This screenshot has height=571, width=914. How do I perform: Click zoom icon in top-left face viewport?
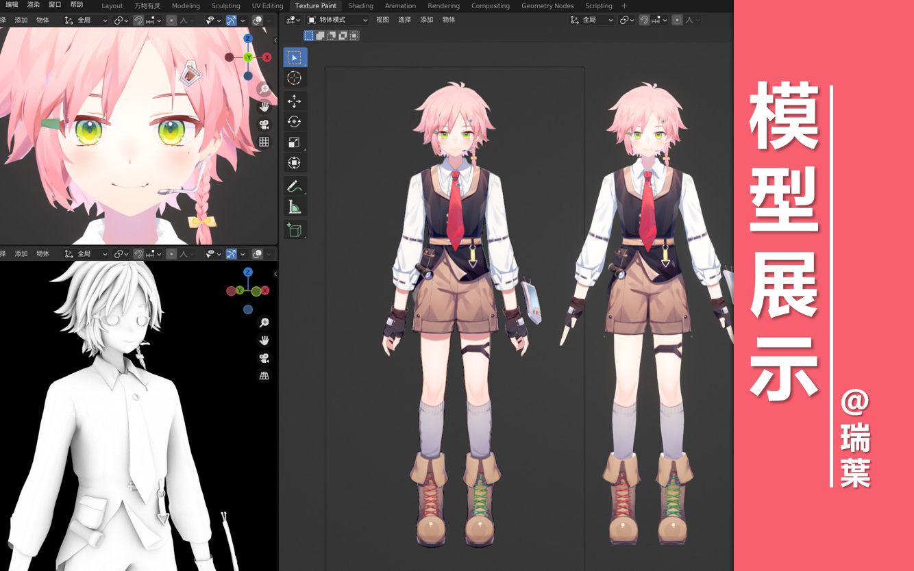264,89
